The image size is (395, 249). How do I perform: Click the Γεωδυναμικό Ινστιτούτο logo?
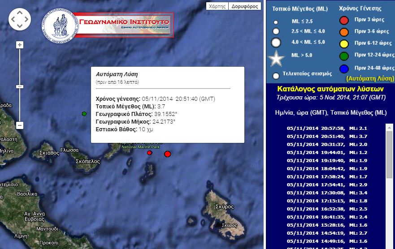(x=108, y=24)
